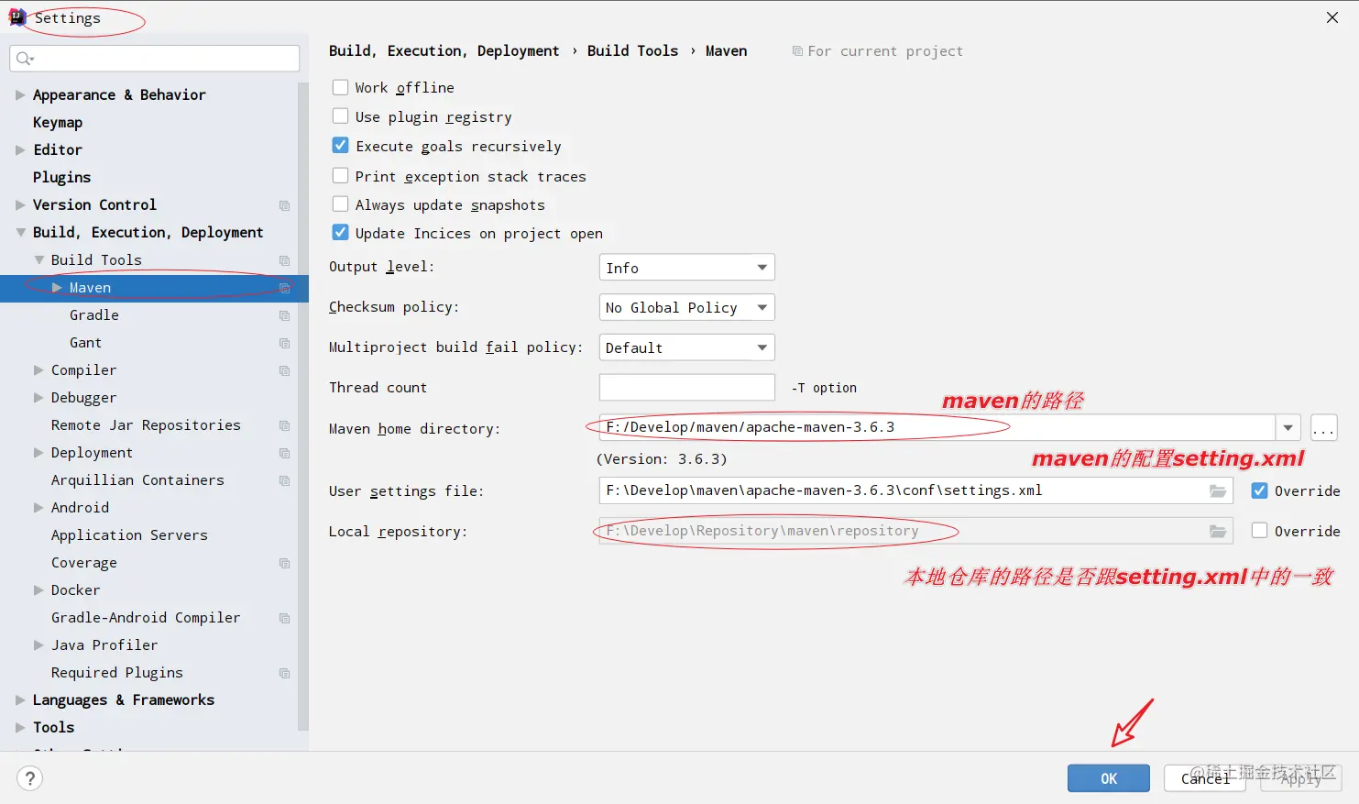Enable Print exception stack traces

pyautogui.click(x=340, y=175)
